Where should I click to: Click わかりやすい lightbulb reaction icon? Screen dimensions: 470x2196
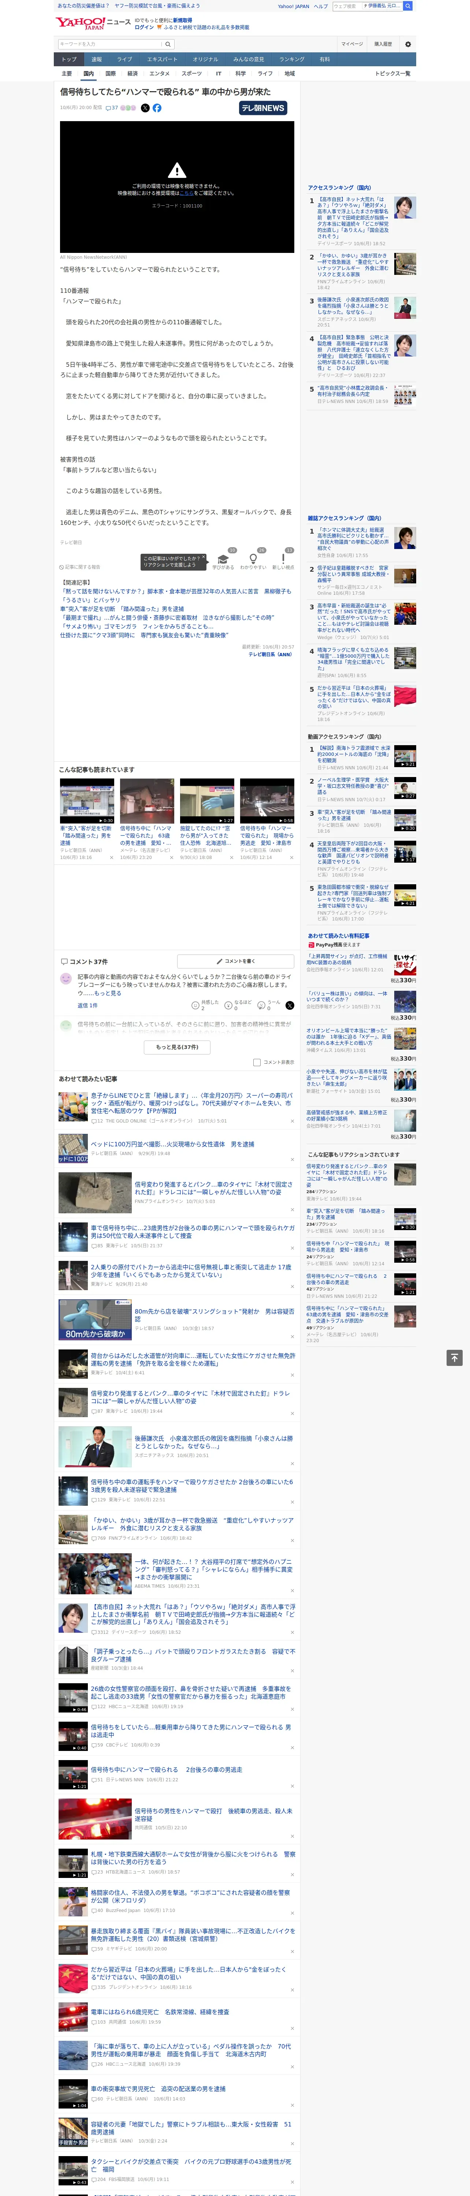click(253, 559)
